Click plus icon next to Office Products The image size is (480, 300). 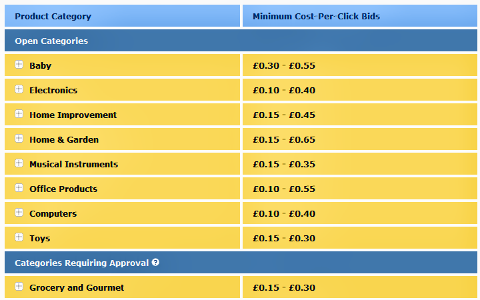[19, 189]
